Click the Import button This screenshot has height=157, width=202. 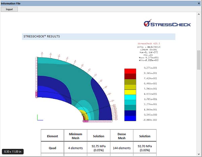click(x=9, y=9)
